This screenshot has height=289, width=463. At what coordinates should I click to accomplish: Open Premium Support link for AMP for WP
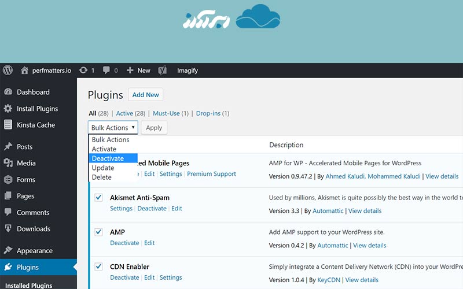pos(211,174)
